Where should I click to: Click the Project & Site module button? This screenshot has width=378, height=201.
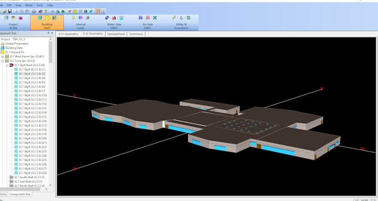coord(13,23)
